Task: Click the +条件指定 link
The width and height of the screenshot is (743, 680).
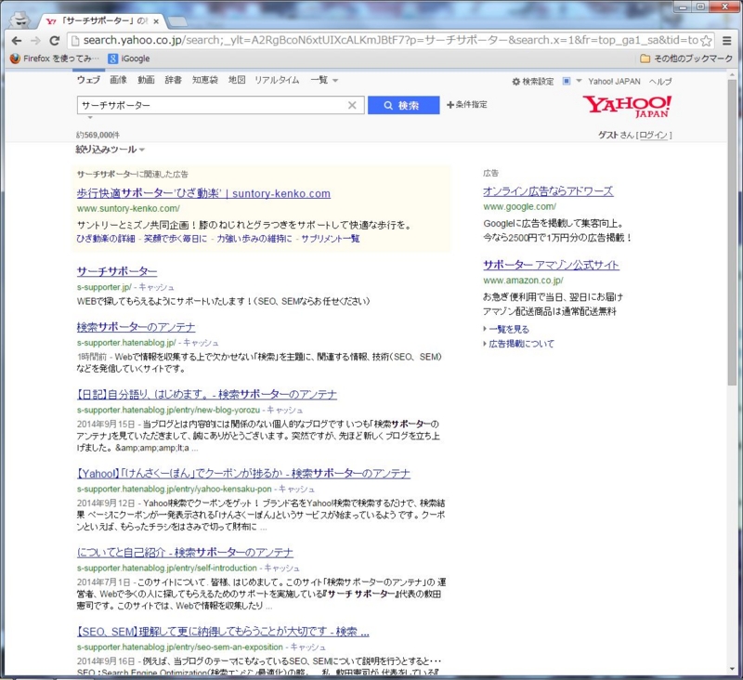Action: (x=467, y=105)
